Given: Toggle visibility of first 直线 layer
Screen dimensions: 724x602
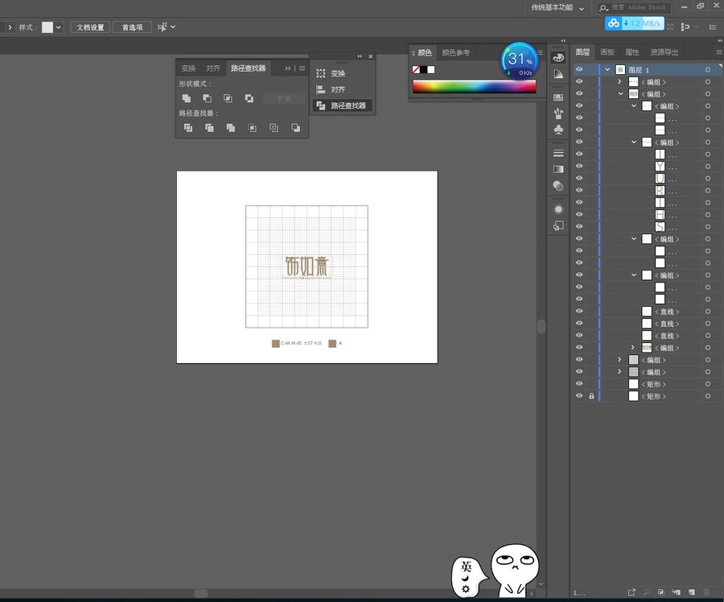Looking at the screenshot, I should click(x=579, y=311).
